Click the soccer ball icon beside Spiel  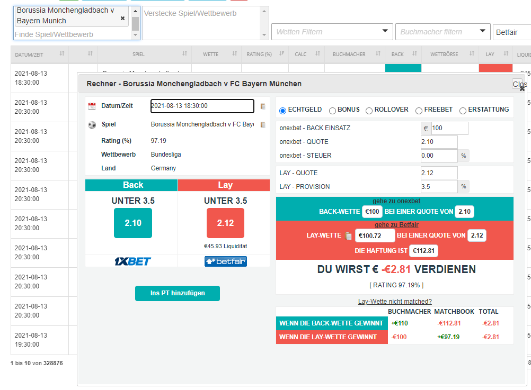(x=92, y=125)
